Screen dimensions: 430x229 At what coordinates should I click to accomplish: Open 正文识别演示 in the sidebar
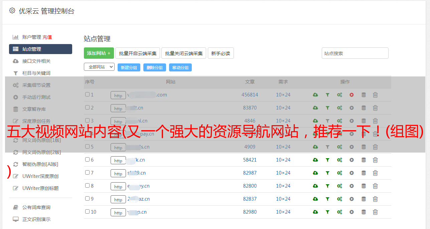(x=36, y=219)
